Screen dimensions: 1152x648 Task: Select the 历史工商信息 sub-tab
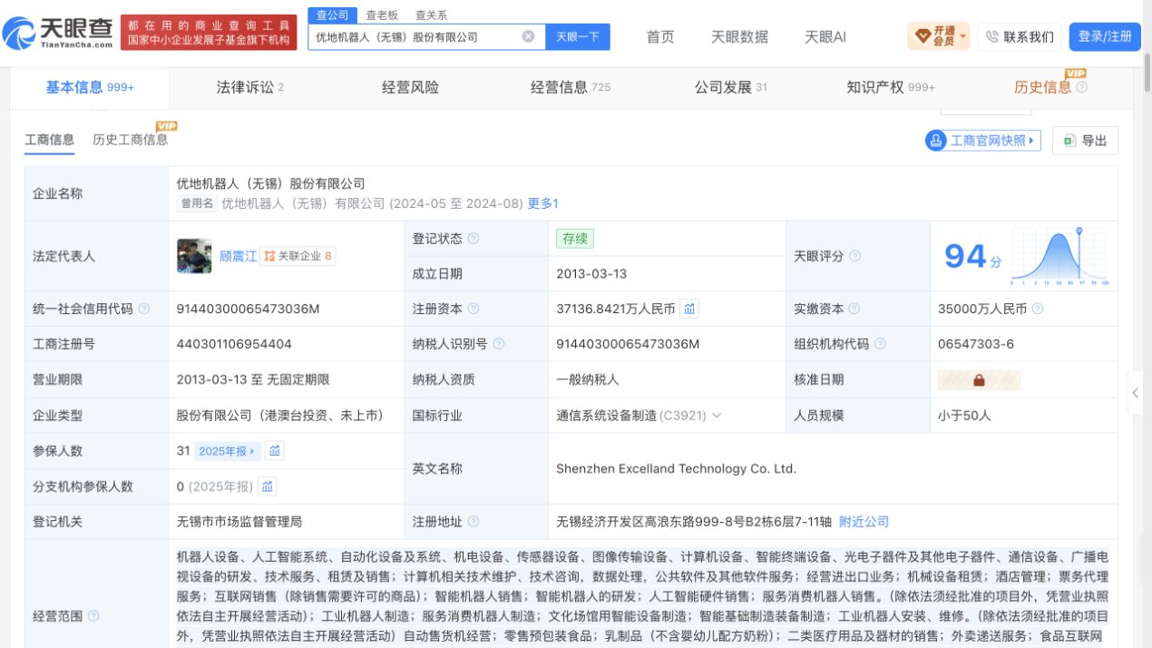(x=130, y=140)
